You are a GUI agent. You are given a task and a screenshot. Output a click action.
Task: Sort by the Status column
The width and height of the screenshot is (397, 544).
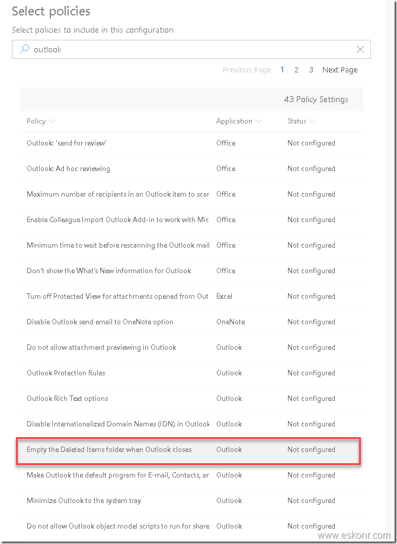pos(302,121)
